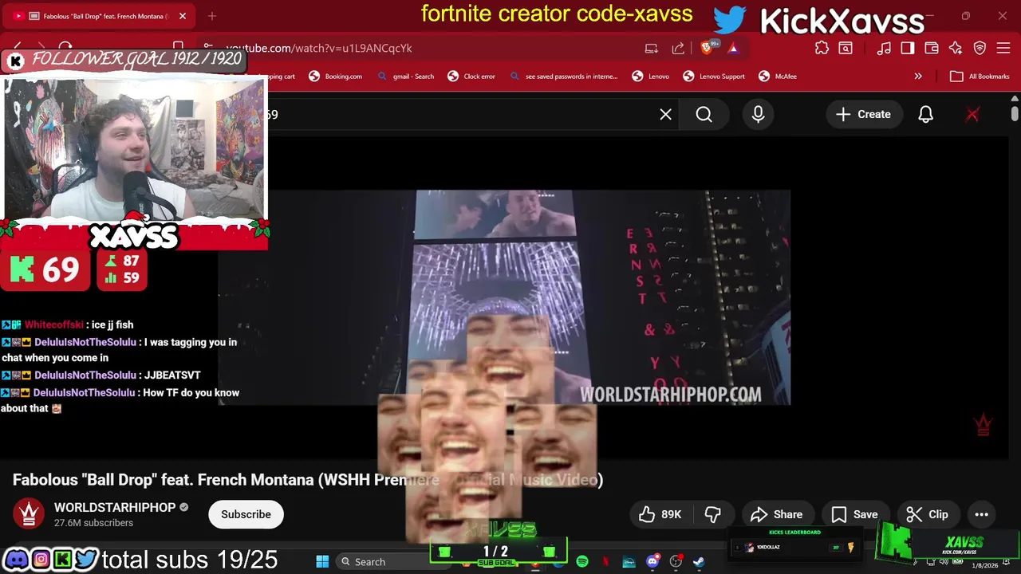Share the Ball Drop video
The width and height of the screenshot is (1021, 574).
pyautogui.click(x=777, y=514)
